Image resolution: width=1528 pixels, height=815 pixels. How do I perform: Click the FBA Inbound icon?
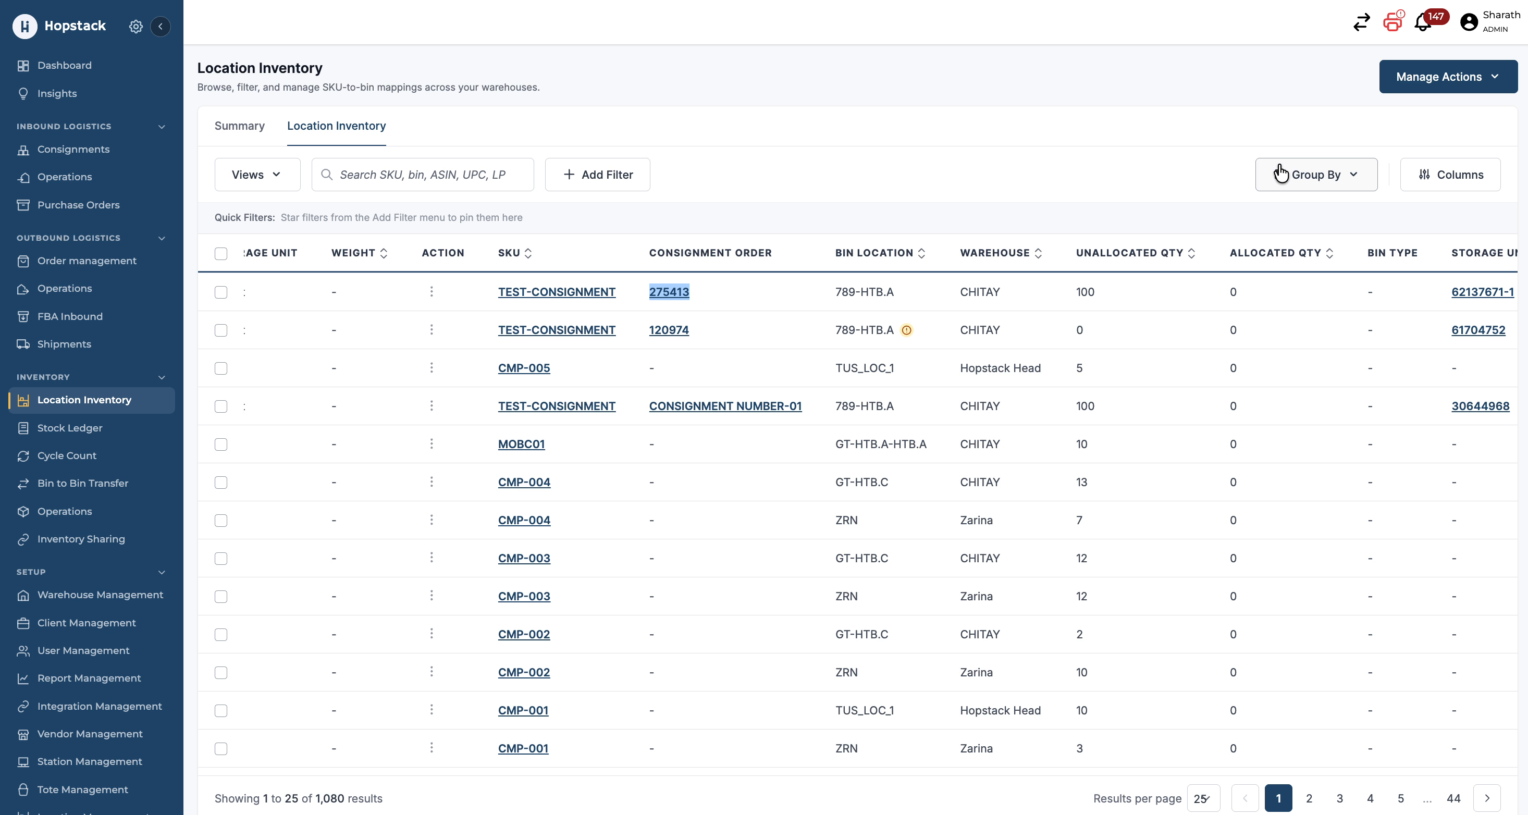[23, 316]
